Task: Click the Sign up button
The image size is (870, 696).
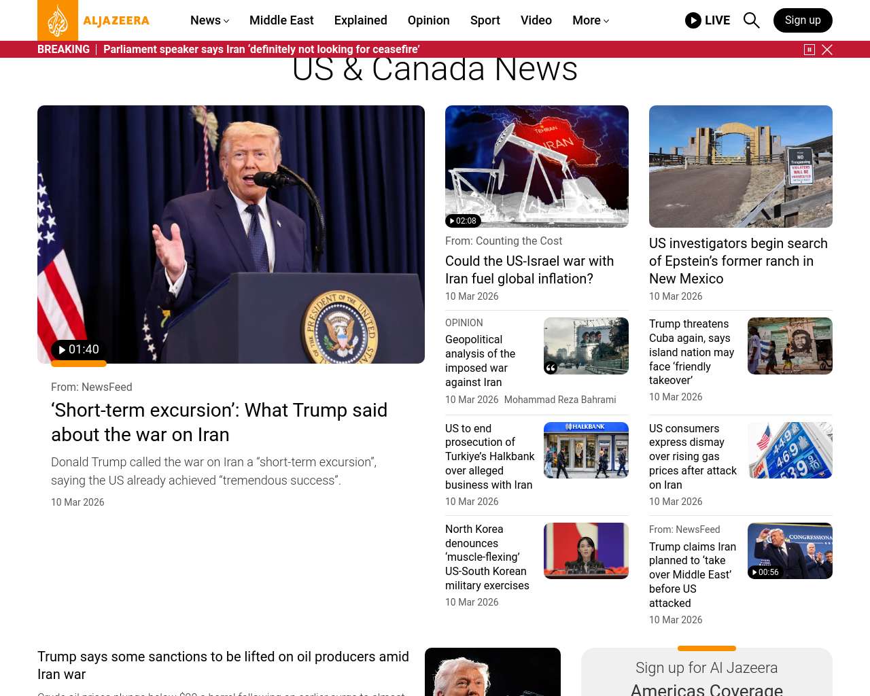Action: click(x=803, y=20)
